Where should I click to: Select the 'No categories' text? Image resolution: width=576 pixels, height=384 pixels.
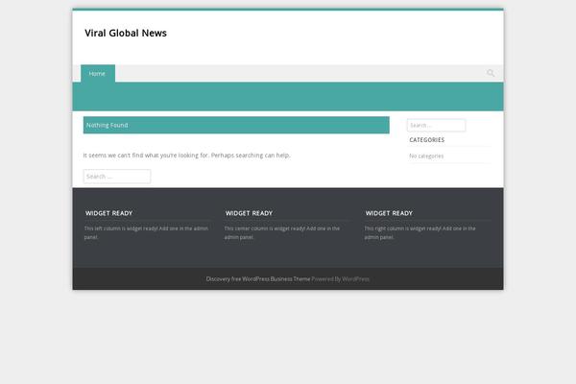coord(426,156)
